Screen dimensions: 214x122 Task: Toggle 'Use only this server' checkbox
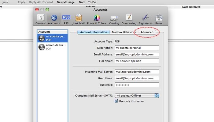(x=116, y=101)
